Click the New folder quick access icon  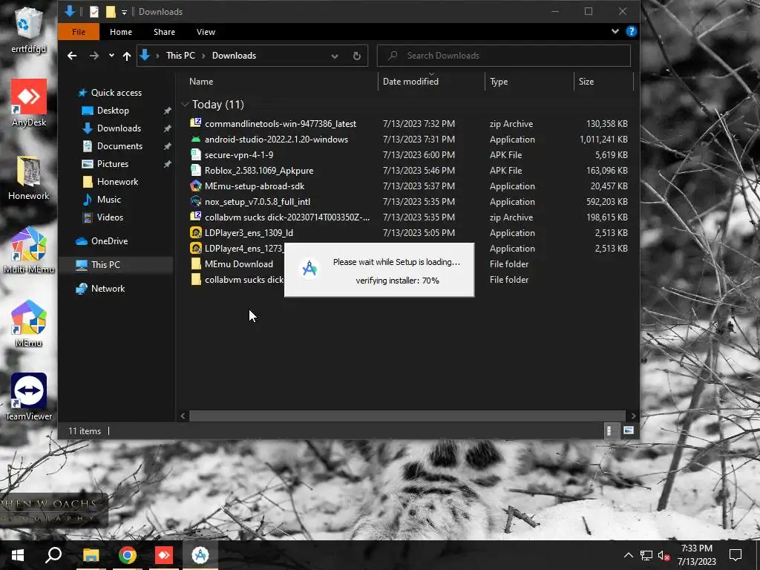point(111,11)
